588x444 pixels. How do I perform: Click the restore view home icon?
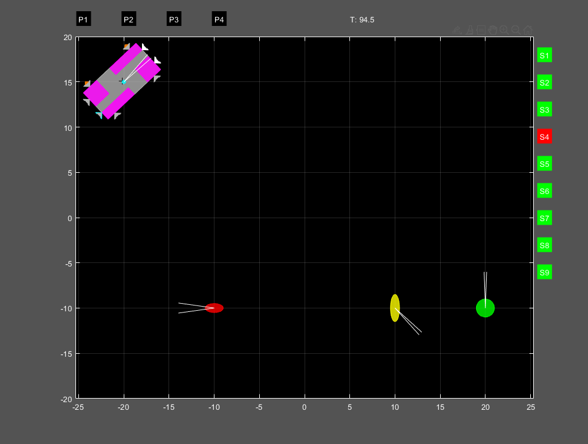(x=528, y=31)
